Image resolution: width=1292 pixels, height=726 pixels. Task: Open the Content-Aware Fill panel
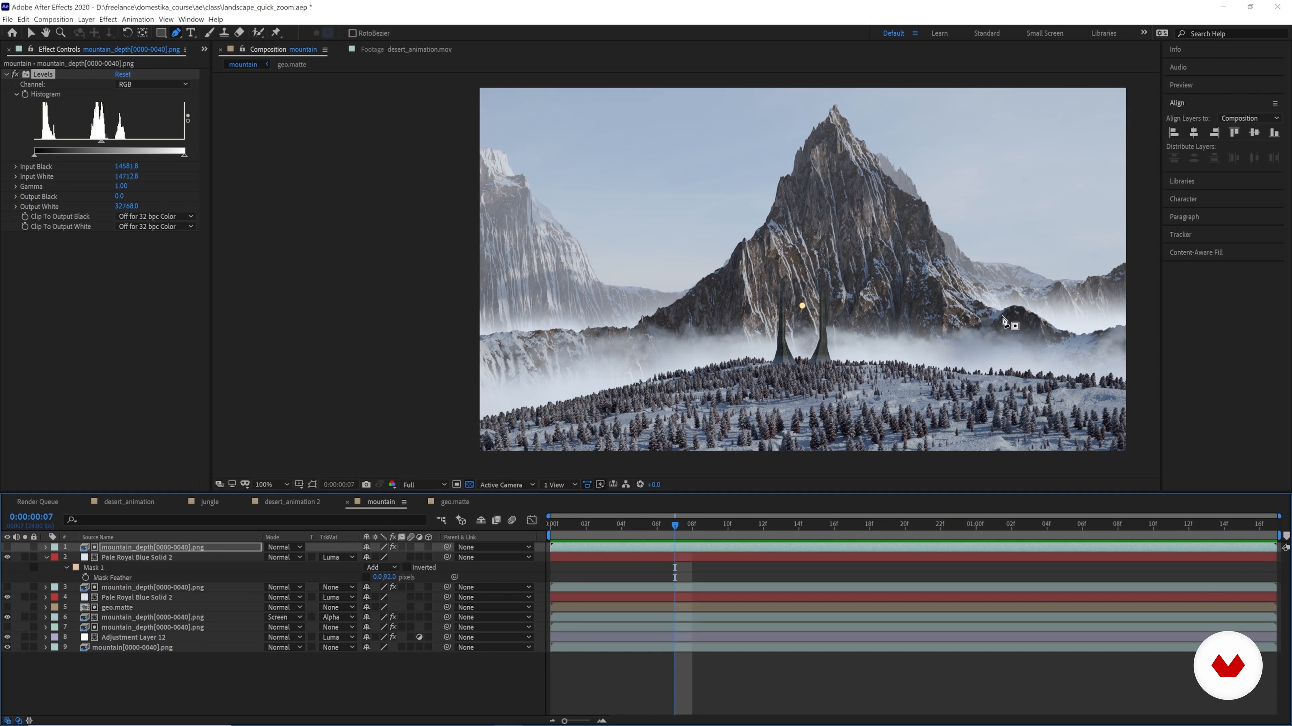click(1196, 252)
